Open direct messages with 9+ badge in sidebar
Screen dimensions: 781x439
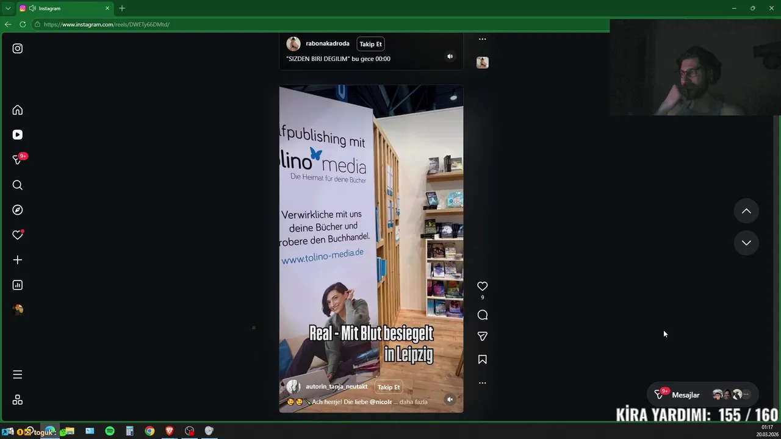click(x=18, y=160)
